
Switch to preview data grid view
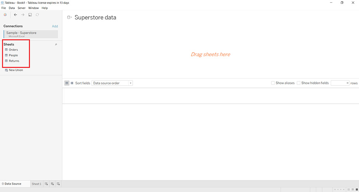coord(67,83)
